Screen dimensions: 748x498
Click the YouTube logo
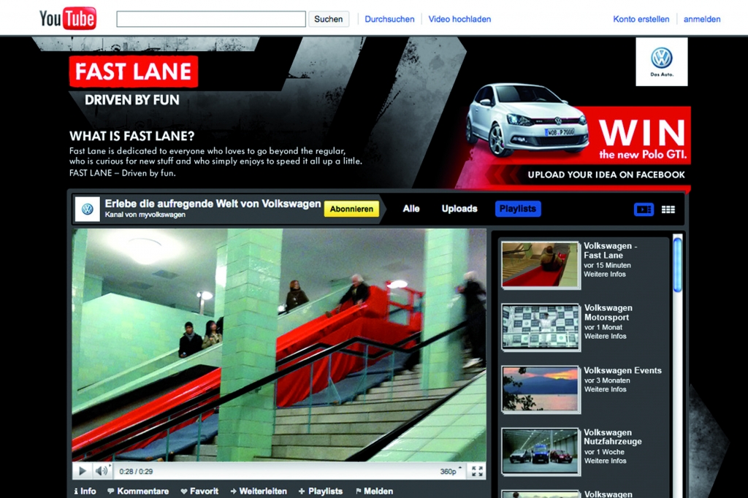click(68, 18)
